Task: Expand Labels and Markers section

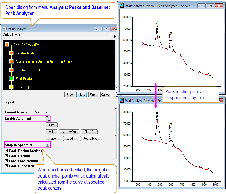Action: click(6, 161)
